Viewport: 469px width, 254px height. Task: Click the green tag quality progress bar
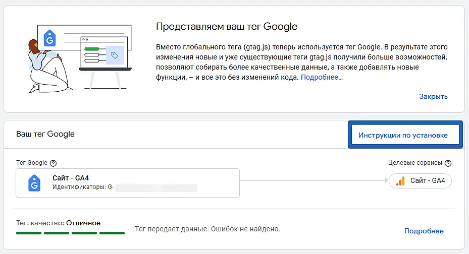70,233
